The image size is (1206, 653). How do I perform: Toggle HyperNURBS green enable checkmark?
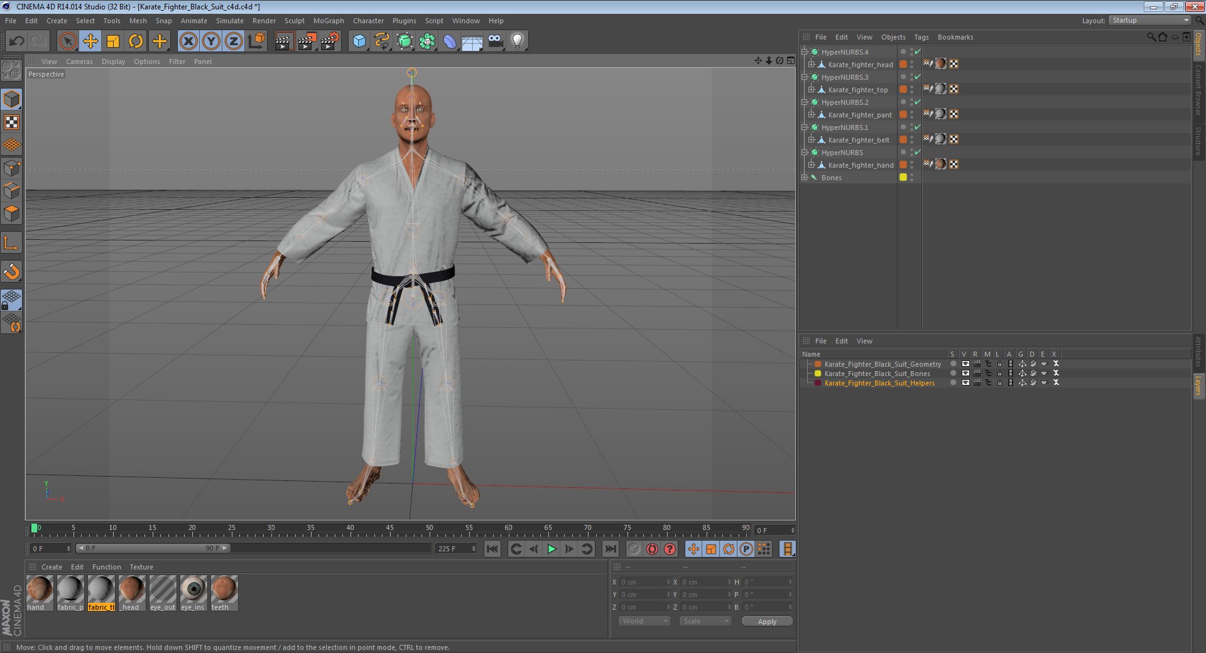click(918, 152)
